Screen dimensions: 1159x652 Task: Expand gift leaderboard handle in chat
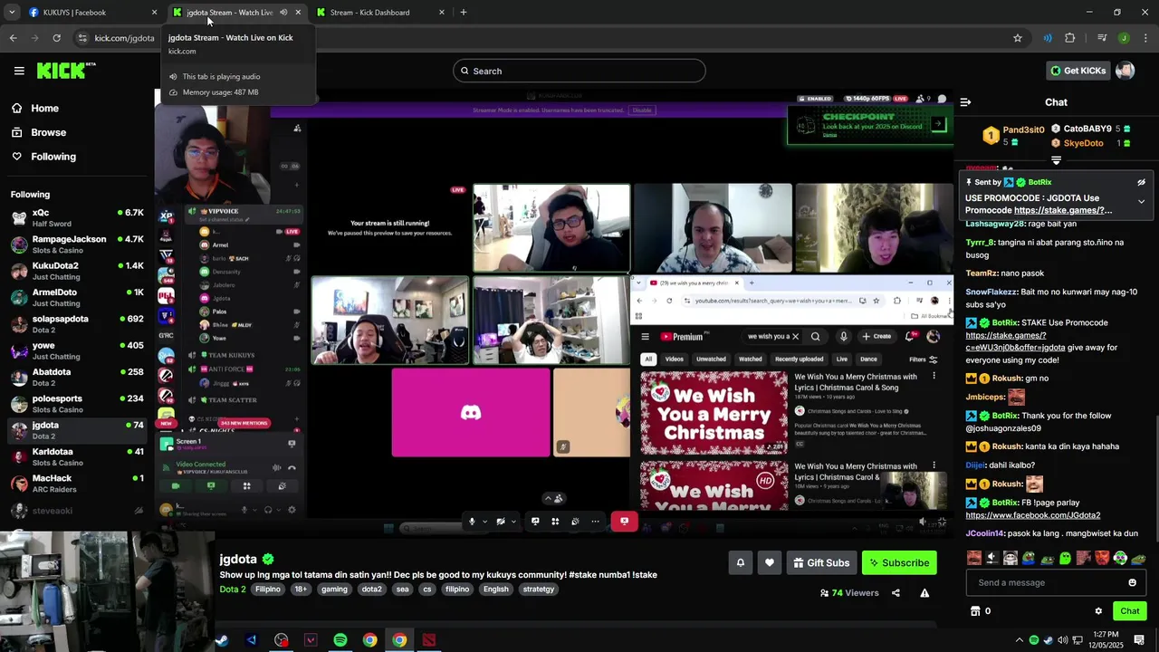coord(1056,160)
